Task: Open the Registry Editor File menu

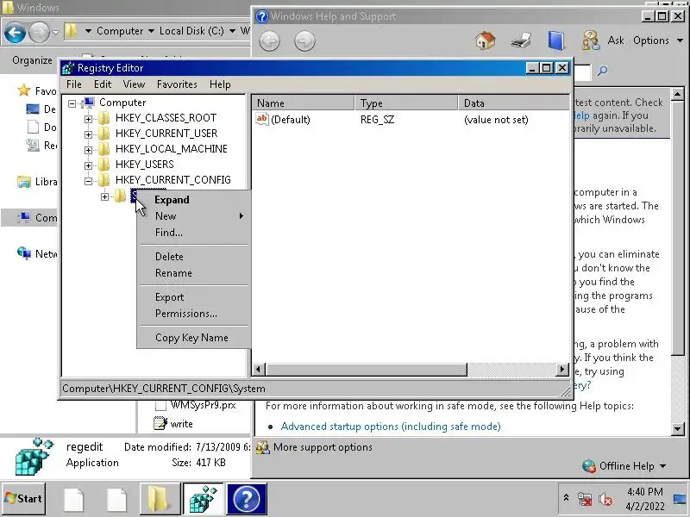Action: (x=74, y=84)
